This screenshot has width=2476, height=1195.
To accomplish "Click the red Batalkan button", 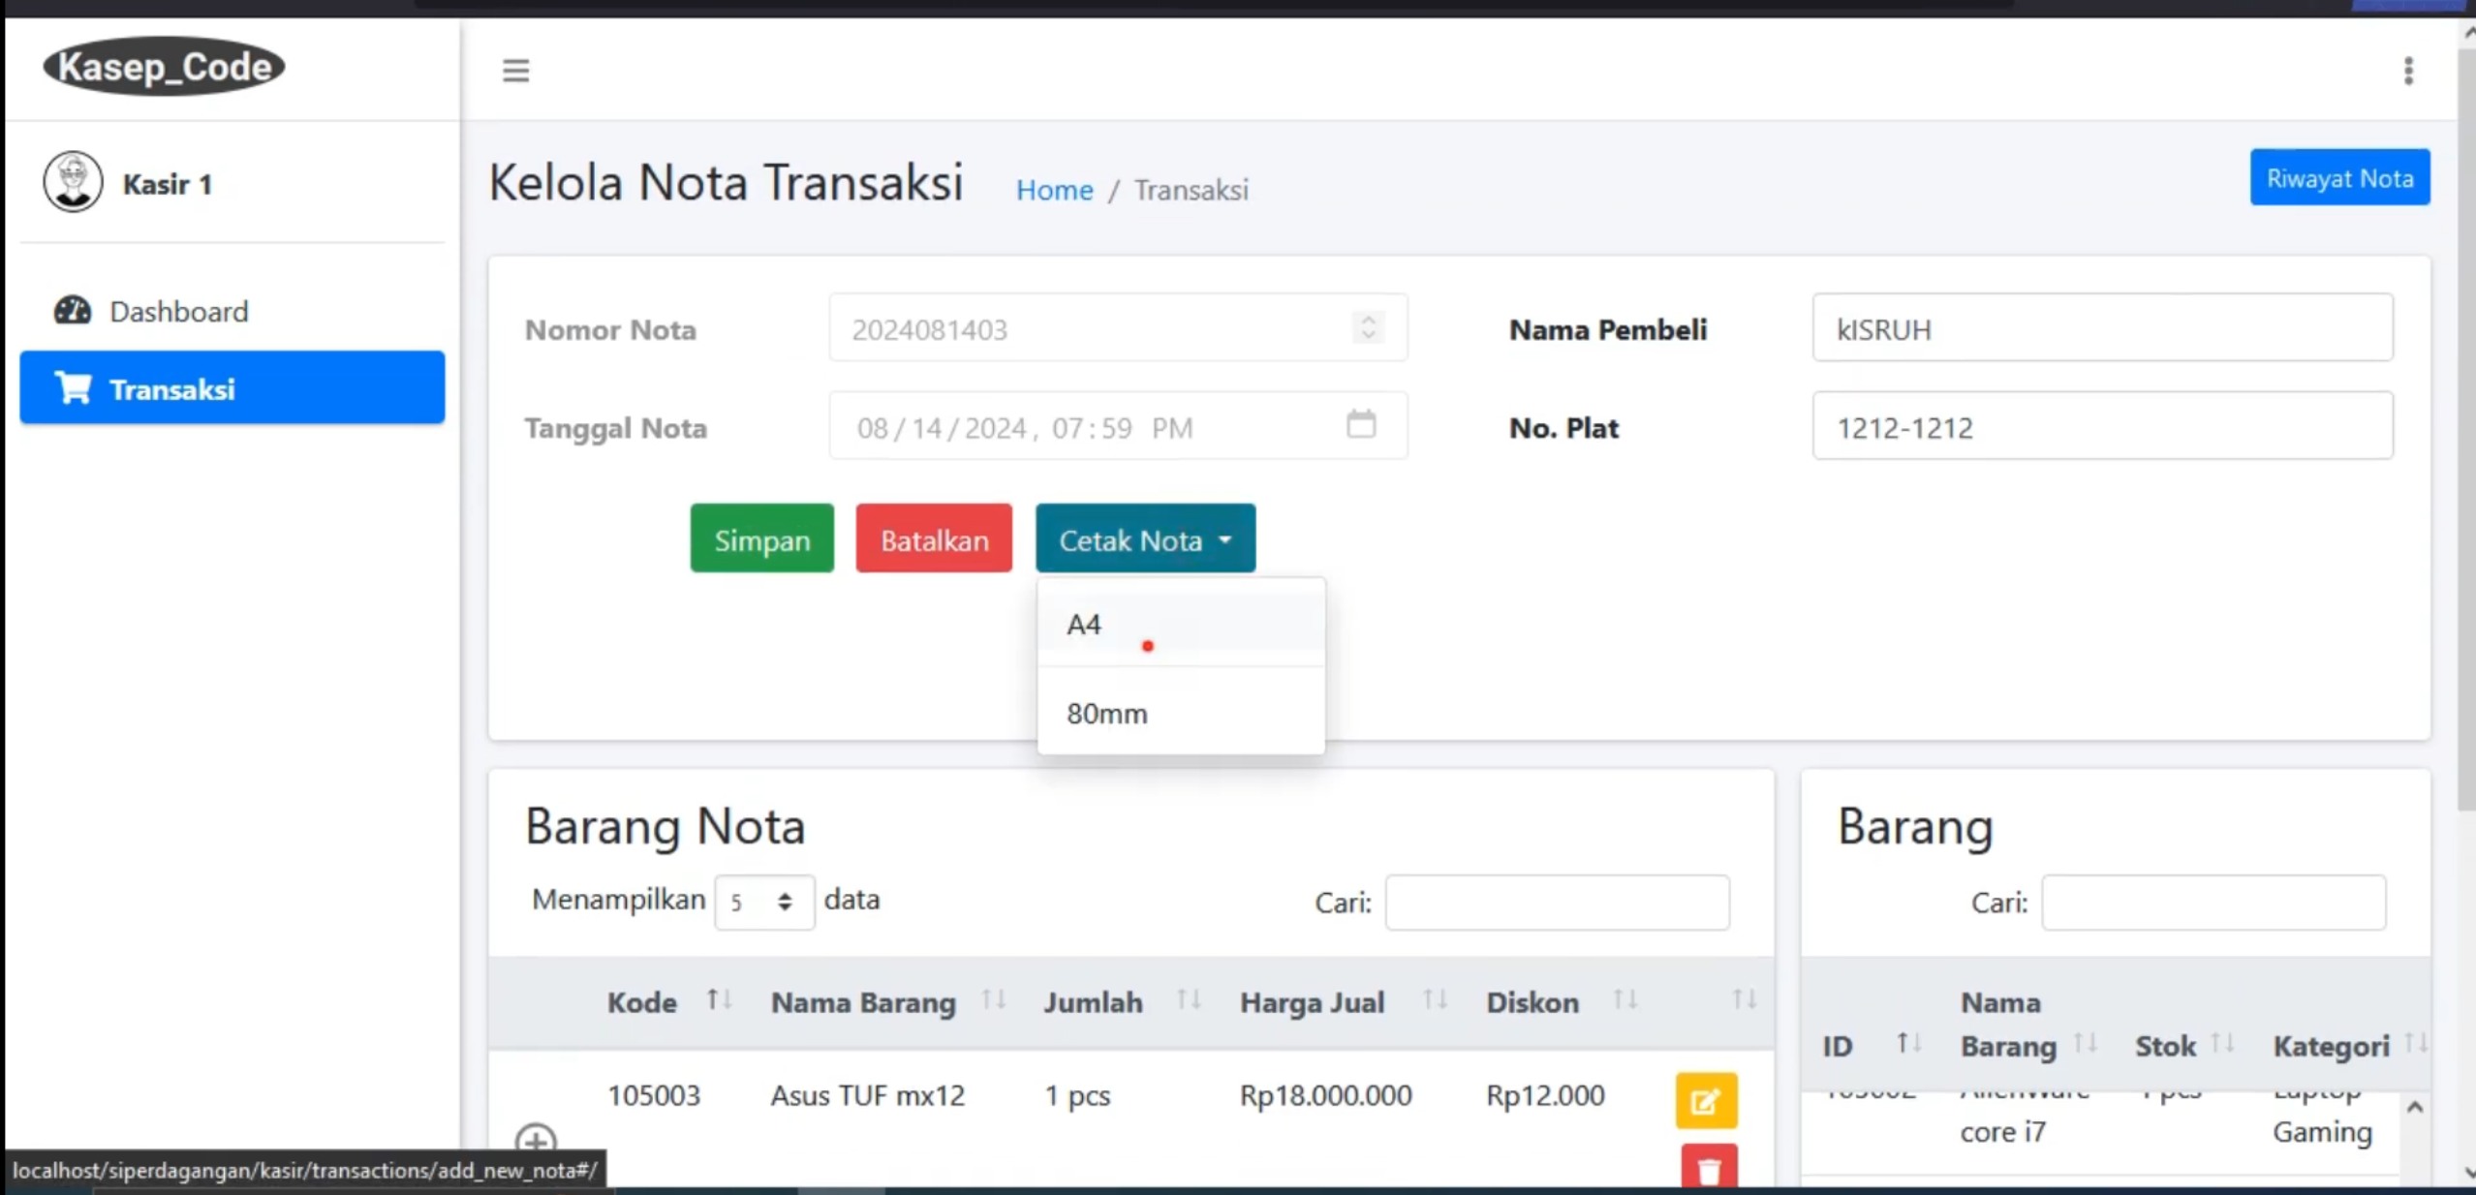I will coord(934,538).
